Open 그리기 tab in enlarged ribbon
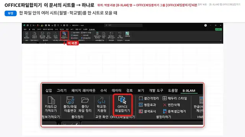This screenshot has height=137, width=245. tap(62, 91)
